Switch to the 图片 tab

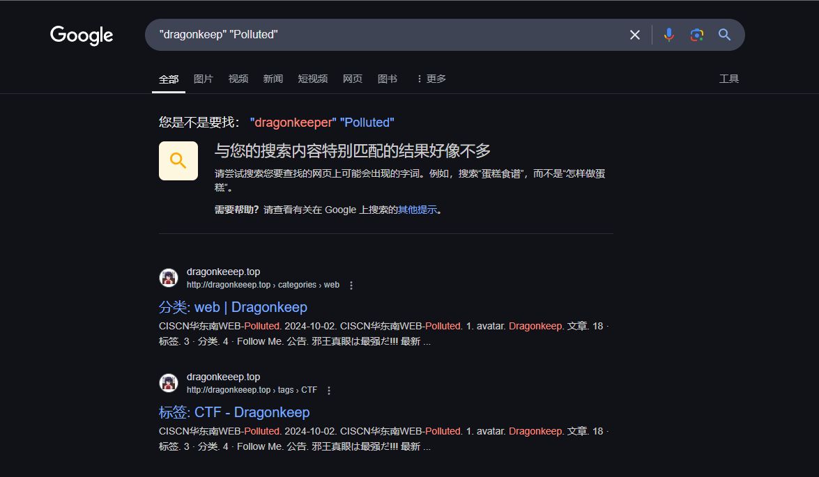click(x=204, y=79)
